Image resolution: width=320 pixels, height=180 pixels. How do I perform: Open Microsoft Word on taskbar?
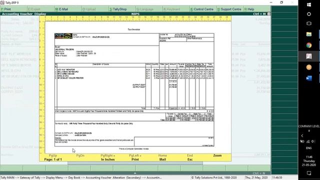309,78
